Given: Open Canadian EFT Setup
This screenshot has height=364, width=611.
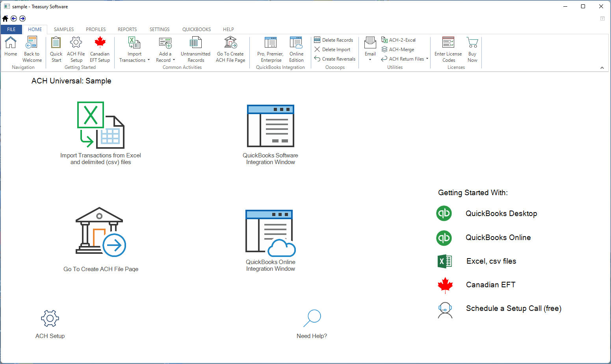Looking at the screenshot, I should (x=100, y=49).
